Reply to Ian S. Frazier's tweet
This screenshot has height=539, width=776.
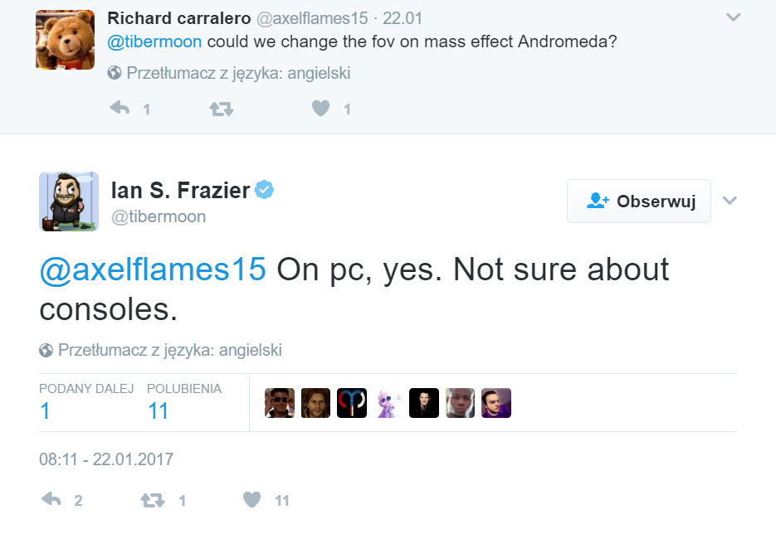point(52,499)
